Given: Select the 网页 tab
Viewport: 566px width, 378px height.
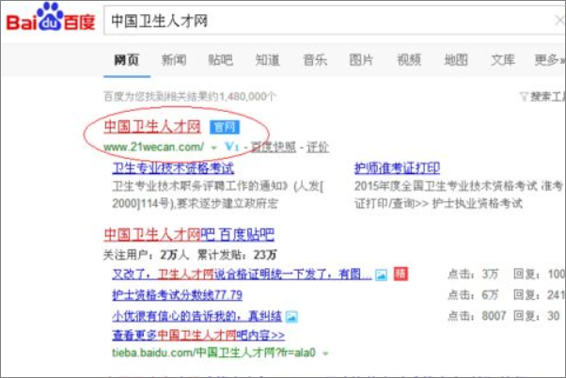Looking at the screenshot, I should 127,60.
